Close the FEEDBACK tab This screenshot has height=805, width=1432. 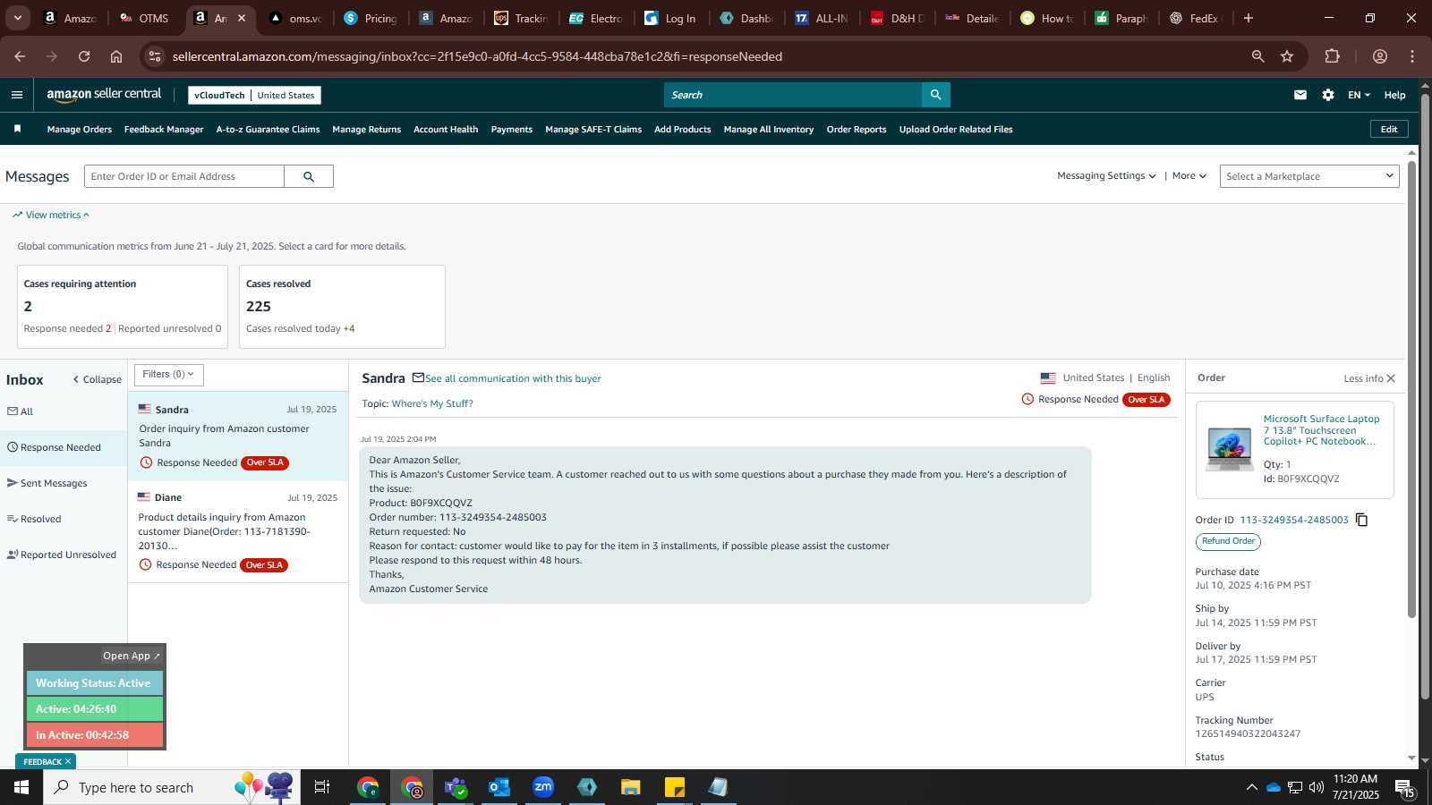tap(67, 762)
